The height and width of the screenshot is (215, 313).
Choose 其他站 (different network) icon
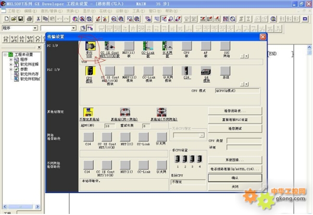point(161,112)
